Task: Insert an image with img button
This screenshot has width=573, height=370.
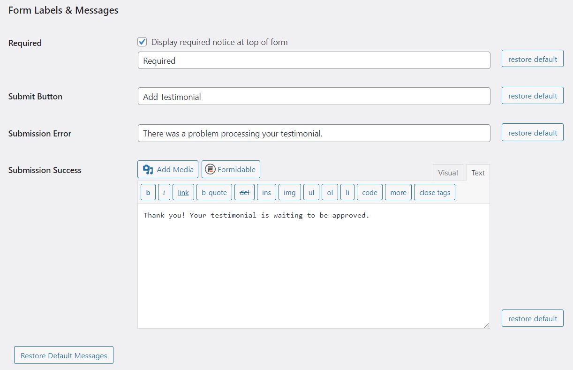Action: pyautogui.click(x=289, y=192)
